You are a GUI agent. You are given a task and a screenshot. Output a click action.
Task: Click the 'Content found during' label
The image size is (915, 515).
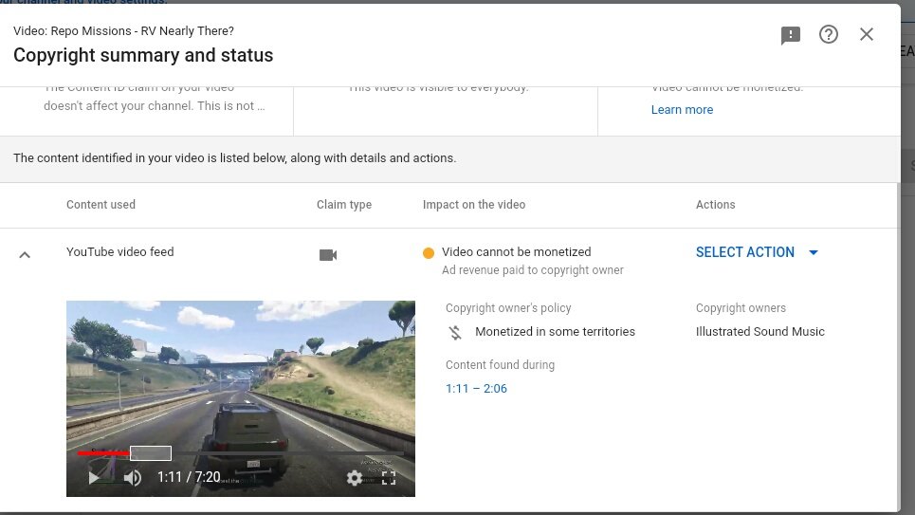pyautogui.click(x=500, y=365)
